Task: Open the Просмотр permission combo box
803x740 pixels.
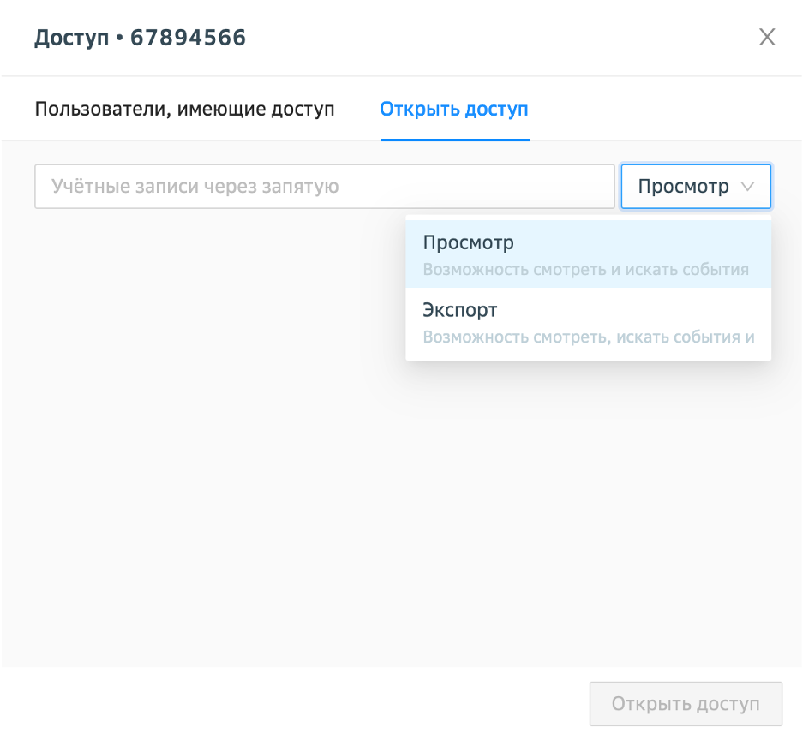Action: [x=683, y=187]
